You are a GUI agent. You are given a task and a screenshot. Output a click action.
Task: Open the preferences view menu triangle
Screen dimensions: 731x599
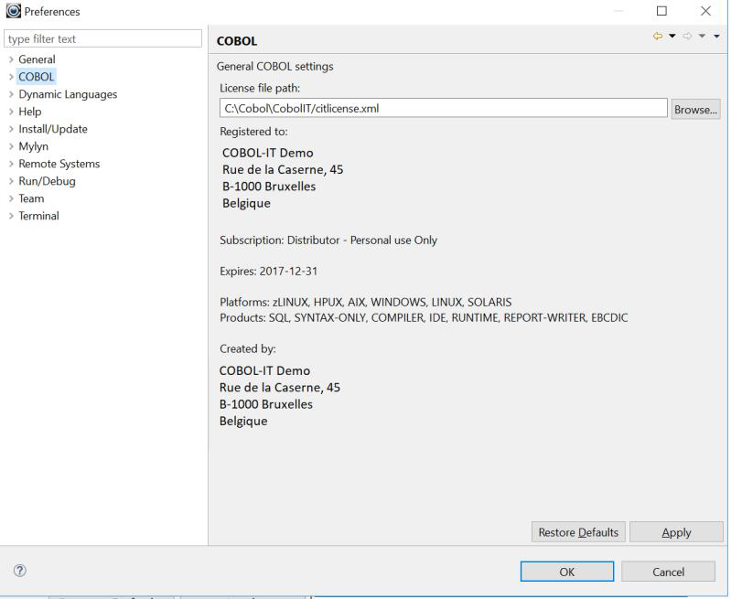pos(716,36)
